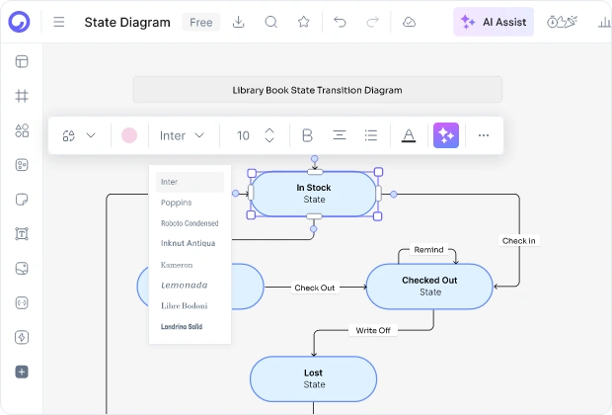Open search with magnifier icon
The image size is (612, 415).
coord(270,22)
